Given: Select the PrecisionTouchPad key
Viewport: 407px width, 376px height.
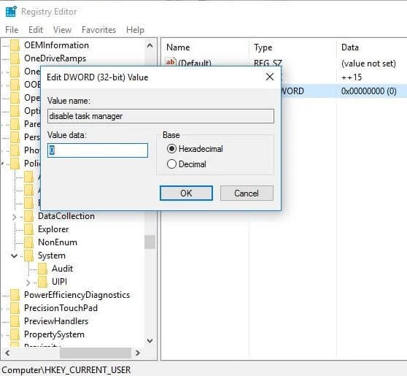Looking at the screenshot, I should click(x=61, y=308).
